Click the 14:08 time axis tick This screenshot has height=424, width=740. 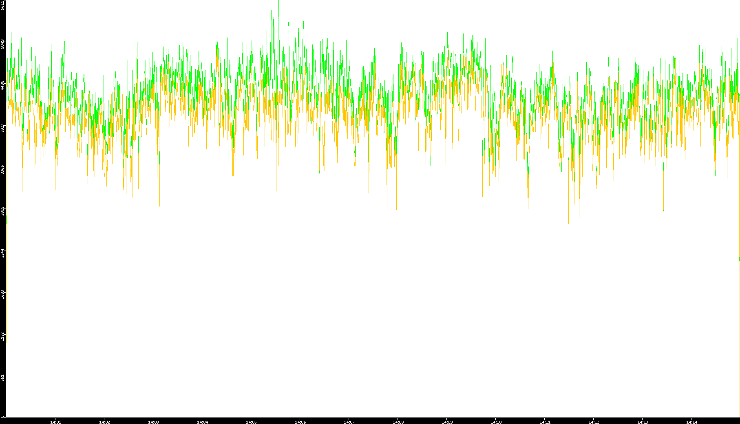point(398,422)
